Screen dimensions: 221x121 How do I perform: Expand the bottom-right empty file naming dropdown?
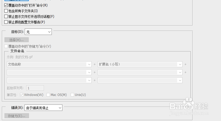(x=140, y=80)
